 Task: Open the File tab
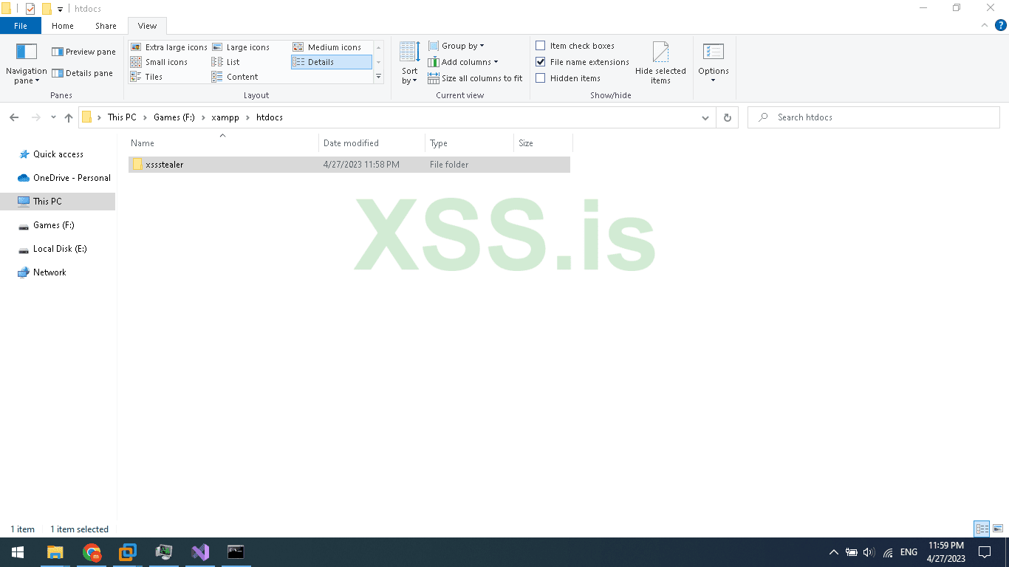21,26
